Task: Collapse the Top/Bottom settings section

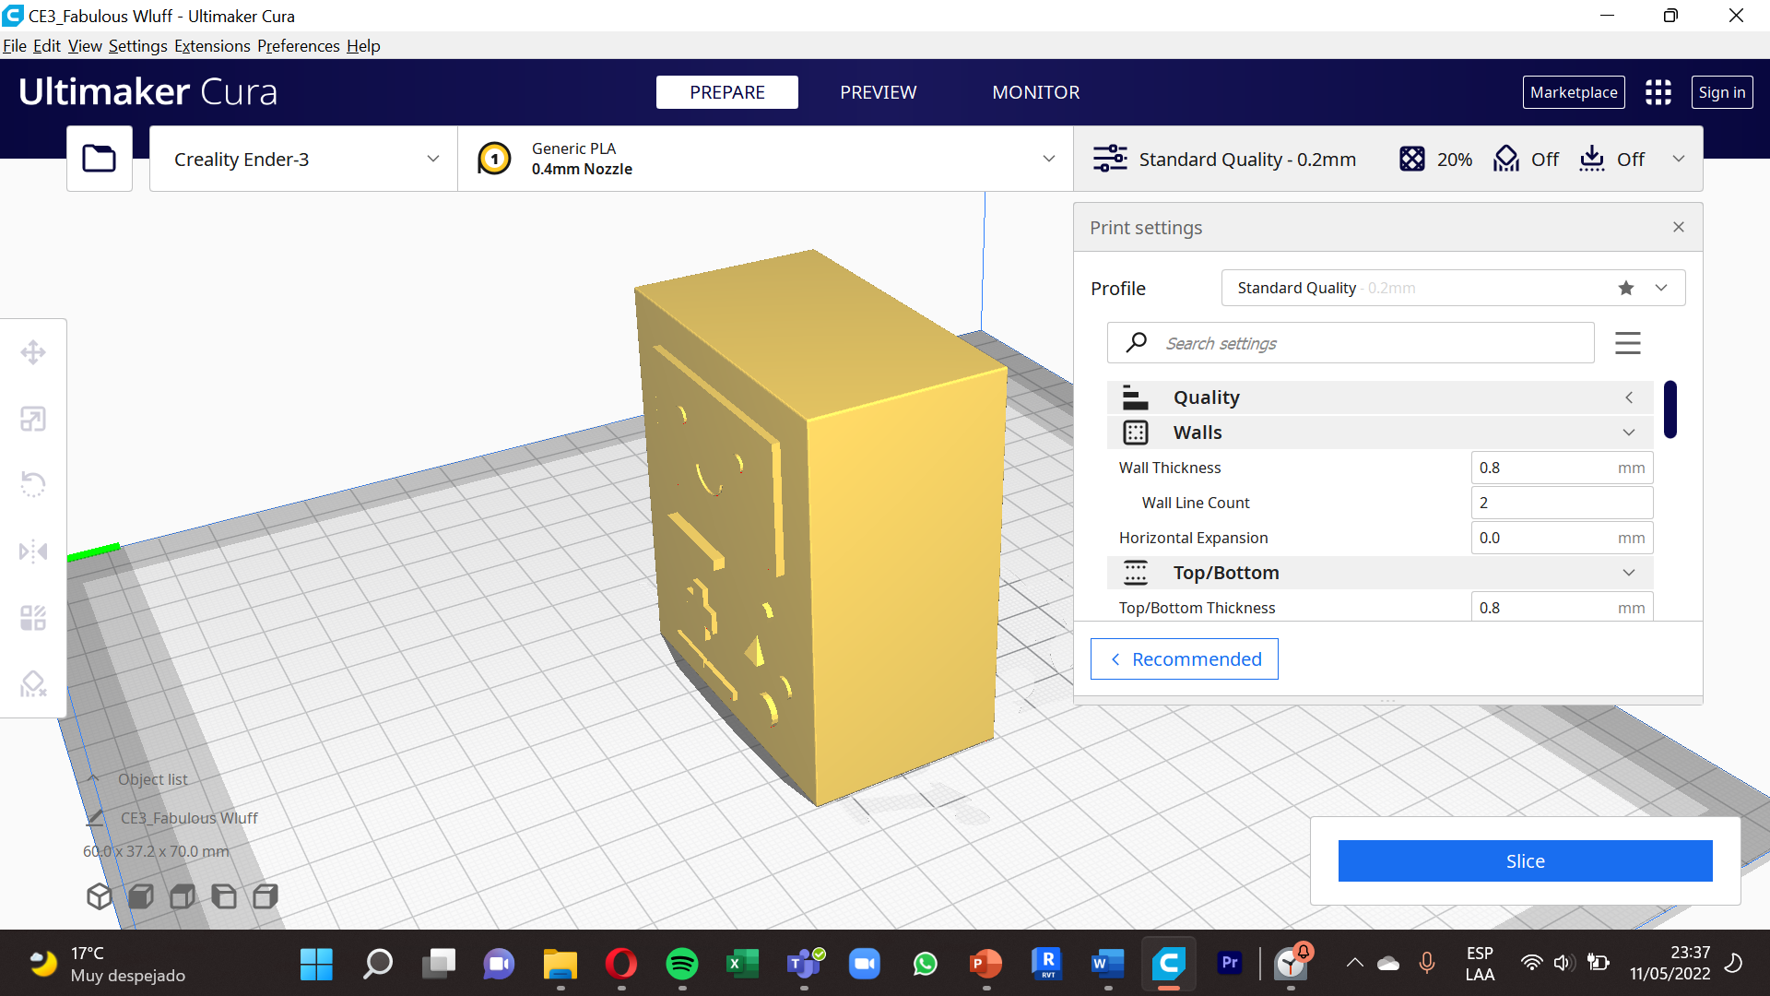Action: click(1380, 573)
